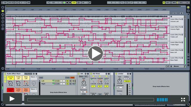Click the 2 / 4 time signature field

[x=23, y=3]
